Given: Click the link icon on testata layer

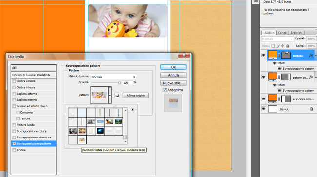Looking at the screenshot, I should (279, 55).
